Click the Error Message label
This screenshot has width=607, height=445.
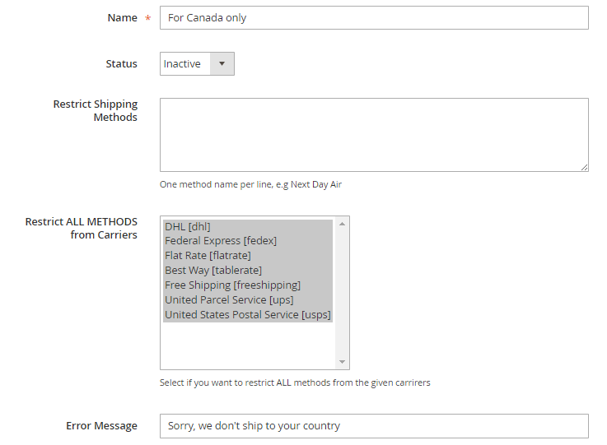[x=101, y=425]
